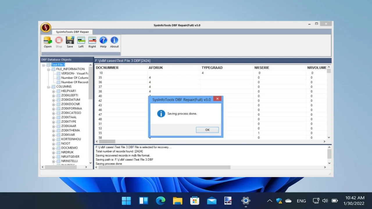This screenshot has width=372, height=209.
Task: Open File Explorer from the taskbar
Action: (x=178, y=201)
